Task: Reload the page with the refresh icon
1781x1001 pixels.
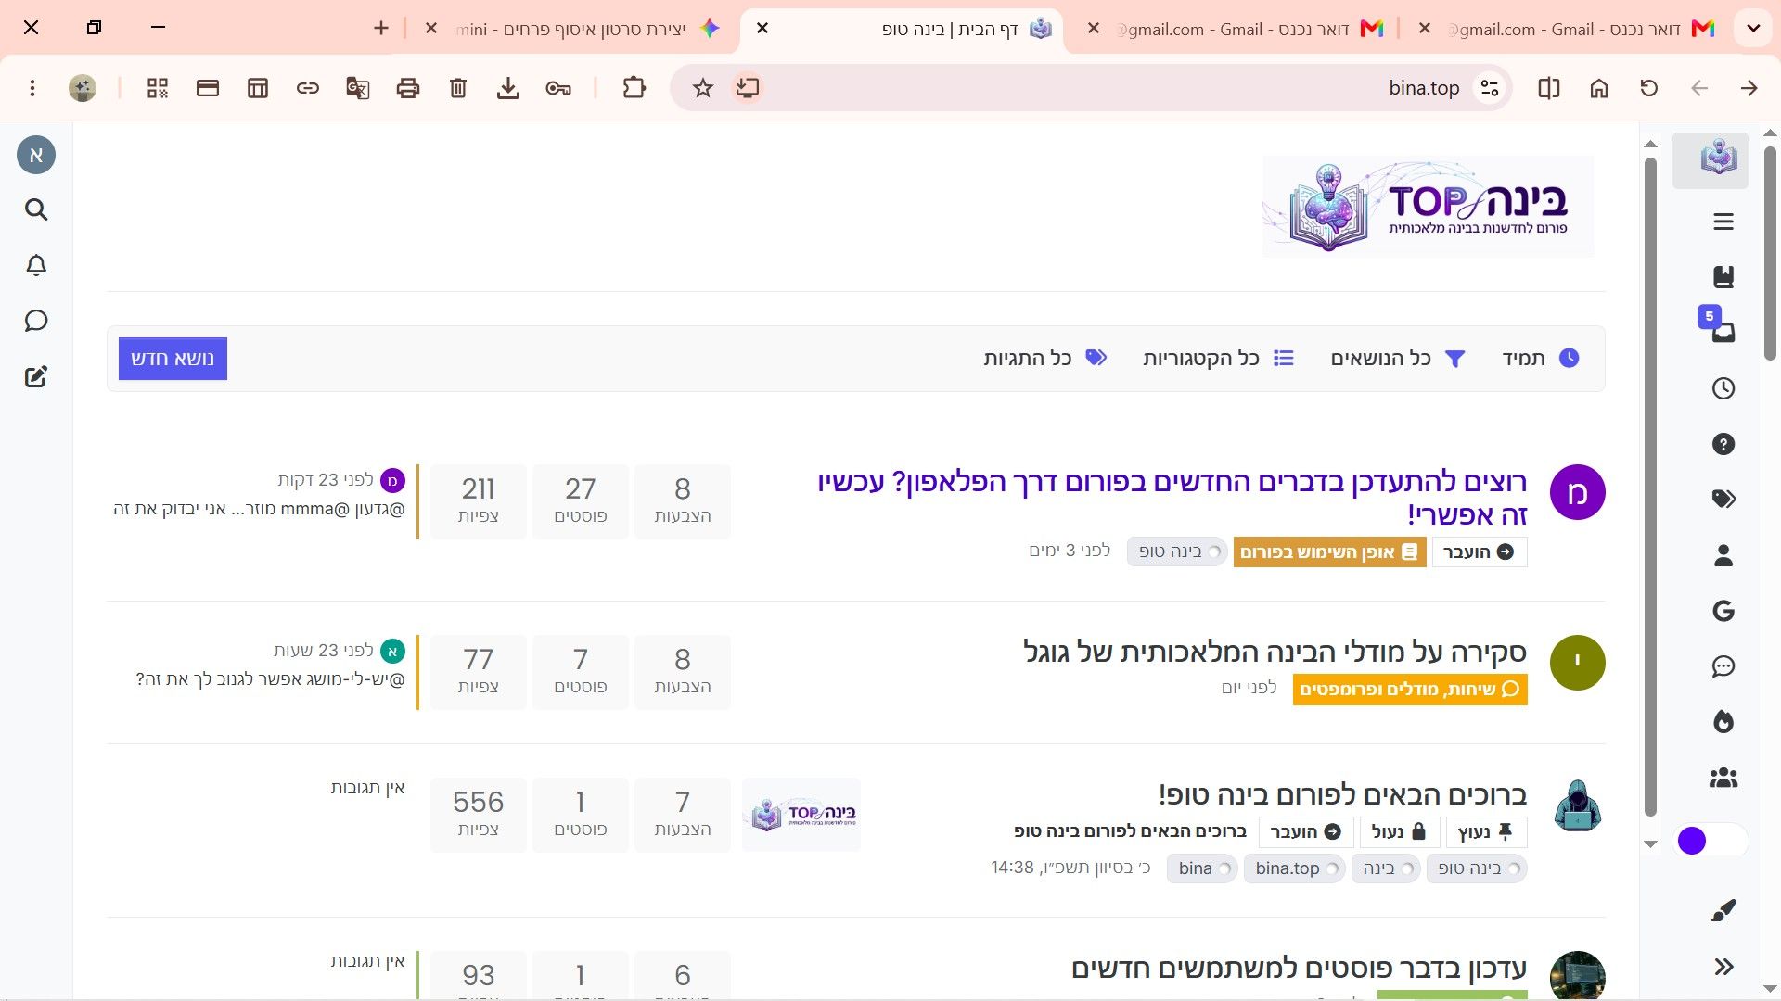Action: click(1649, 88)
